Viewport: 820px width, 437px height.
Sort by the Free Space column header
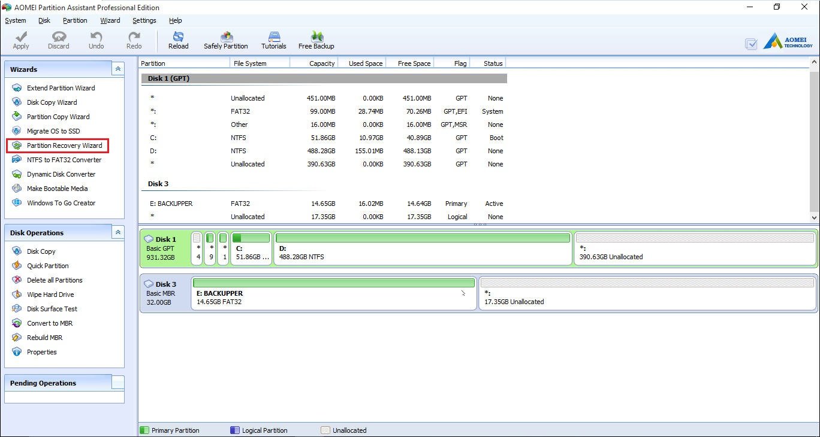click(409, 63)
